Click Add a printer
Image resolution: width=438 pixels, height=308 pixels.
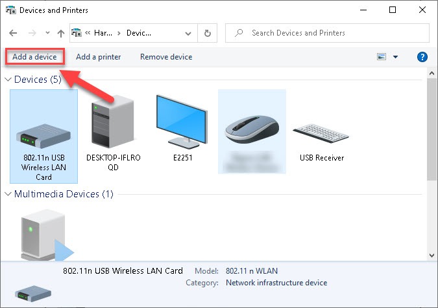pos(99,57)
